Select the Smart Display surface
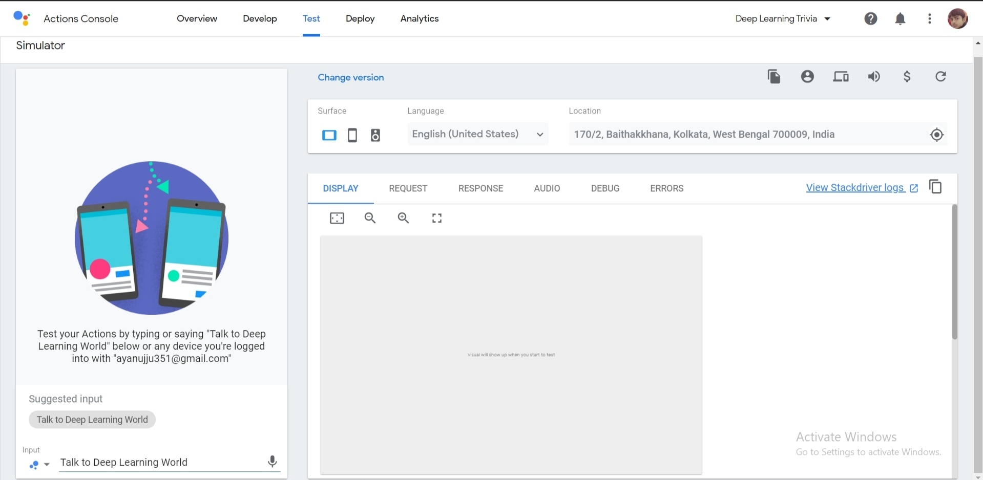Viewport: 983px width, 480px height. (x=329, y=135)
